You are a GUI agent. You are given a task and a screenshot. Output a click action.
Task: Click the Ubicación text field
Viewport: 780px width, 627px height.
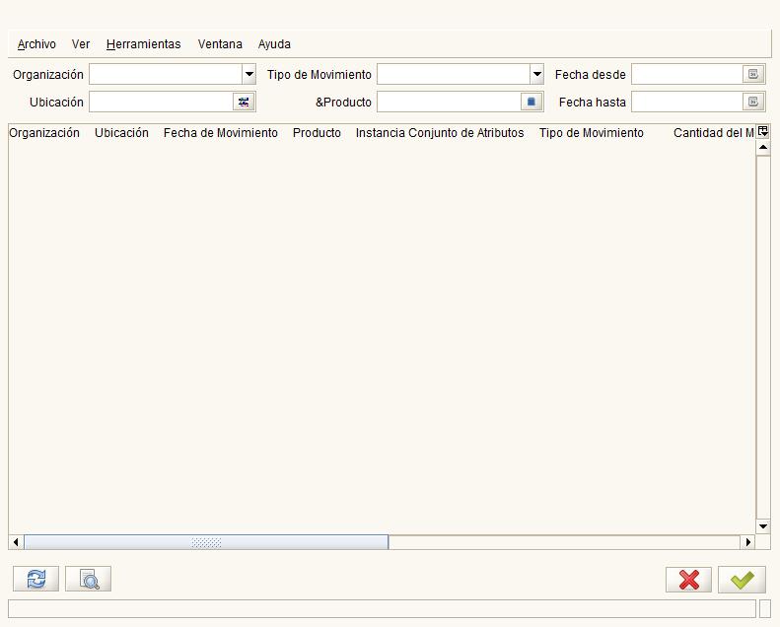coord(161,102)
